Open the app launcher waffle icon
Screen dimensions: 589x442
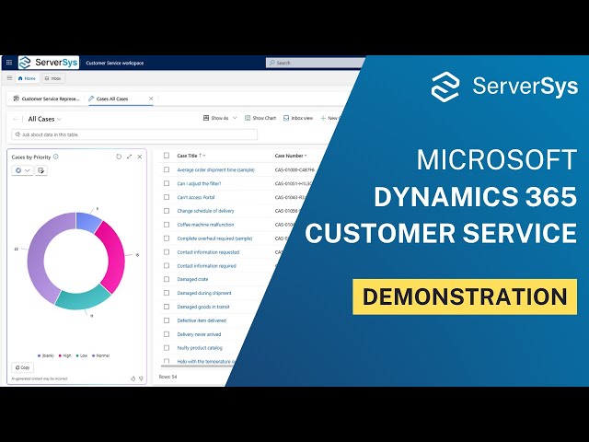[x=9, y=63]
